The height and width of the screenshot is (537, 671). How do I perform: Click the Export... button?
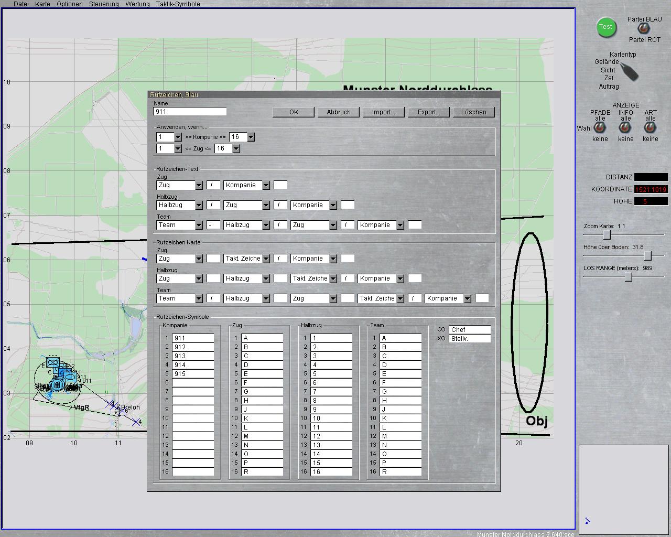(429, 112)
